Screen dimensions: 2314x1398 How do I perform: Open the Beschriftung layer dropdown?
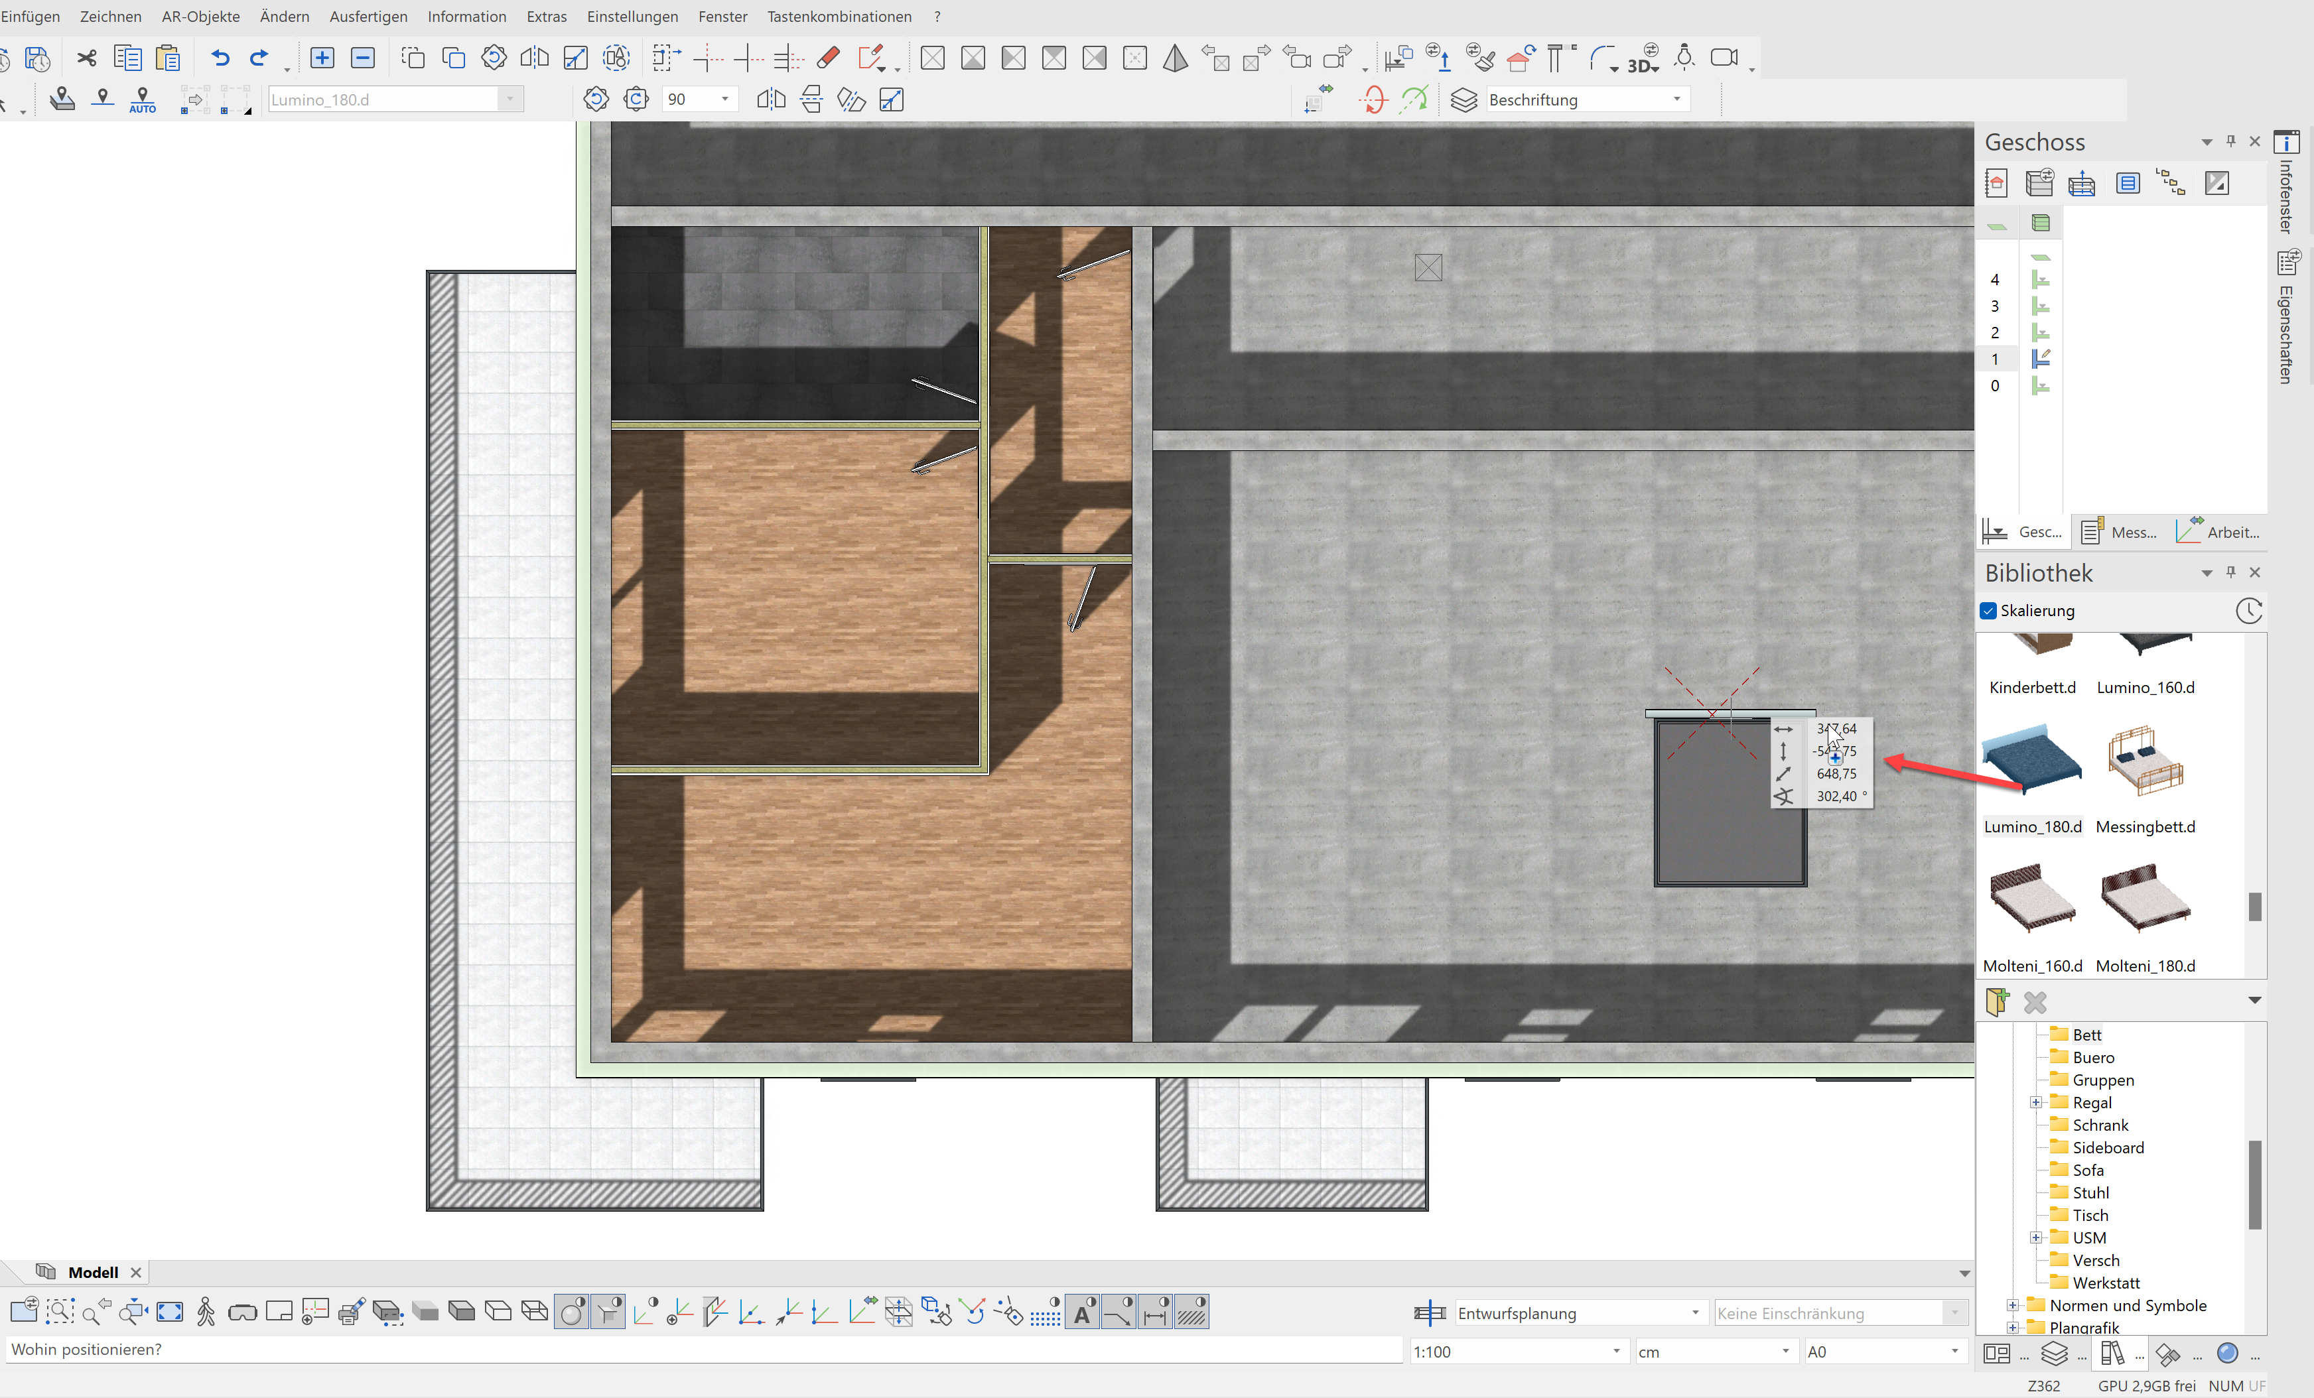click(x=1677, y=99)
